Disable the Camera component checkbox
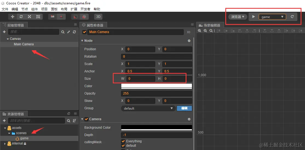This screenshot has width=305, height=150. [x=86, y=119]
